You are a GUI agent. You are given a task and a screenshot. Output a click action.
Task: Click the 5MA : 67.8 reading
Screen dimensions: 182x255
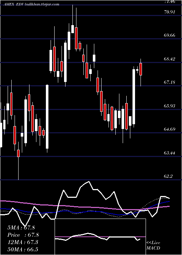pyautogui.click(x=21, y=228)
